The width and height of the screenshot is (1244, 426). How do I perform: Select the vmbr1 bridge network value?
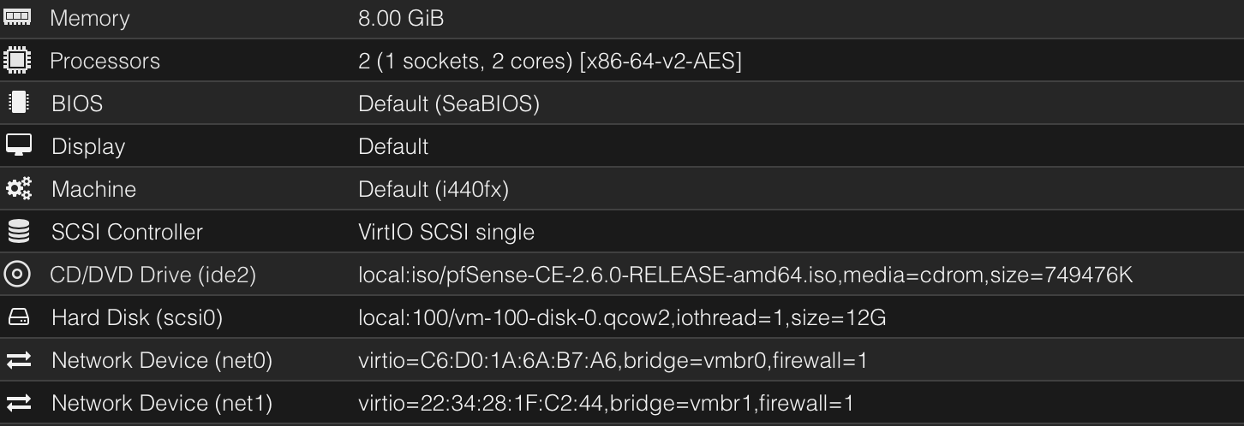pos(605,404)
